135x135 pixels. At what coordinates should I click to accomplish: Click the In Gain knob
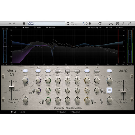pos(25,100)
